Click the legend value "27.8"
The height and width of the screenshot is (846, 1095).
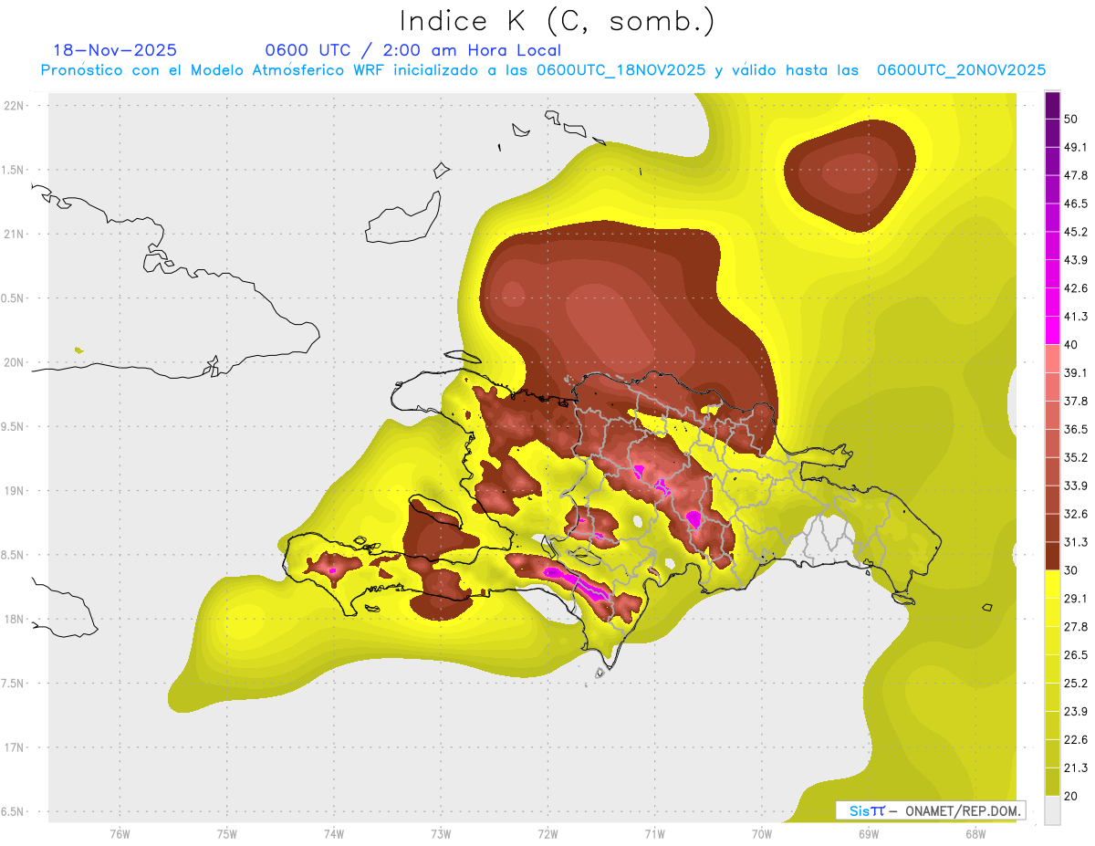(x=1077, y=627)
